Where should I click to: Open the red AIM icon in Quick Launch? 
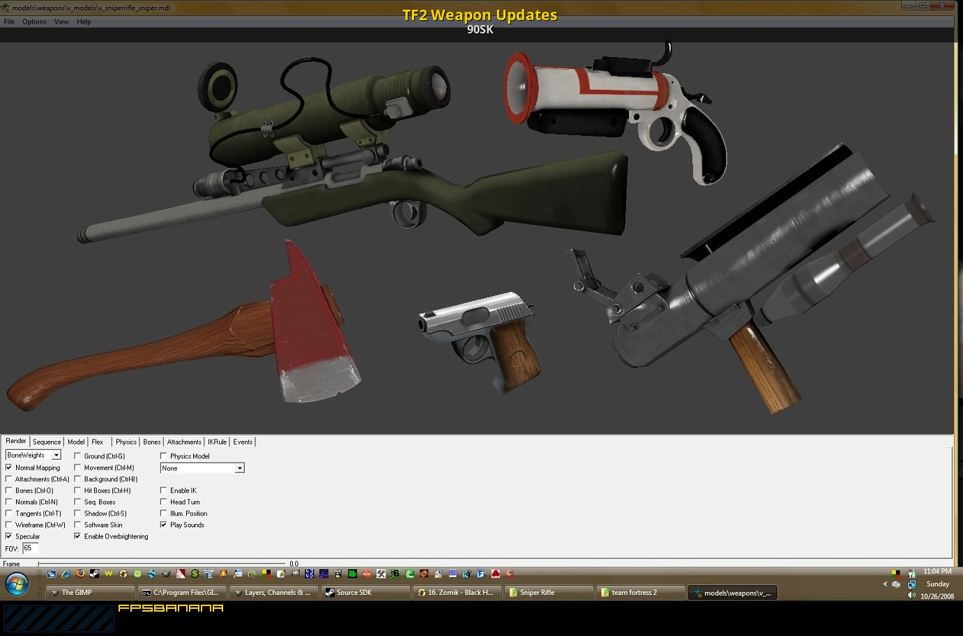(x=366, y=574)
